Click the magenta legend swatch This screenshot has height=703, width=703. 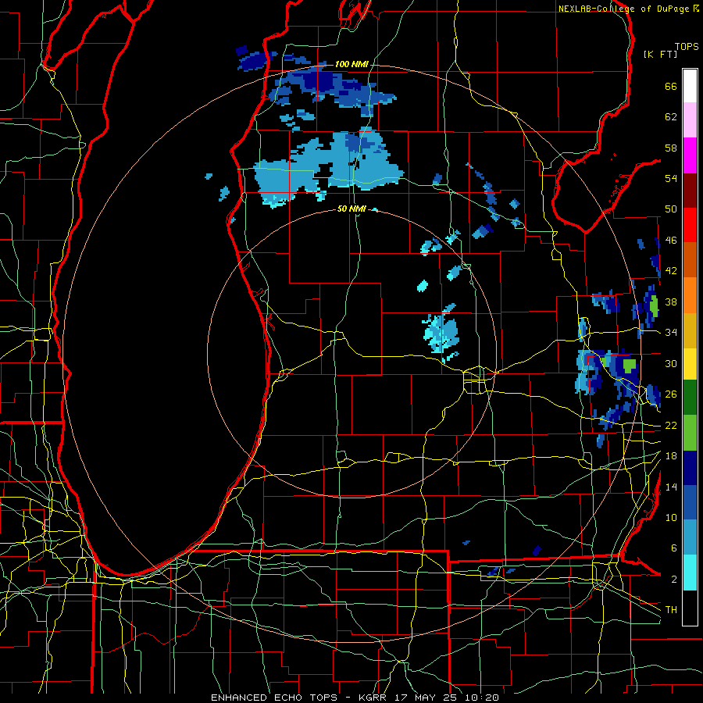pos(690,155)
